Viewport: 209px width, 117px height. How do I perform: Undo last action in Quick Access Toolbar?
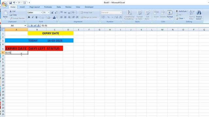[14, 3]
